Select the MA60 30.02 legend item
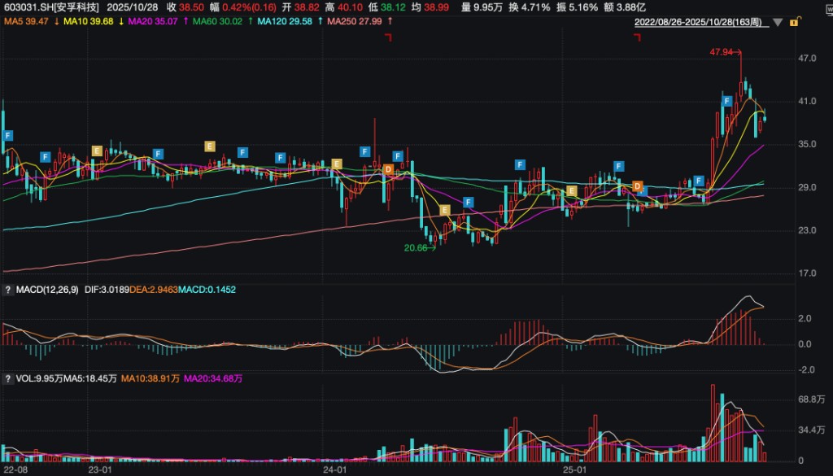 pyautogui.click(x=217, y=21)
